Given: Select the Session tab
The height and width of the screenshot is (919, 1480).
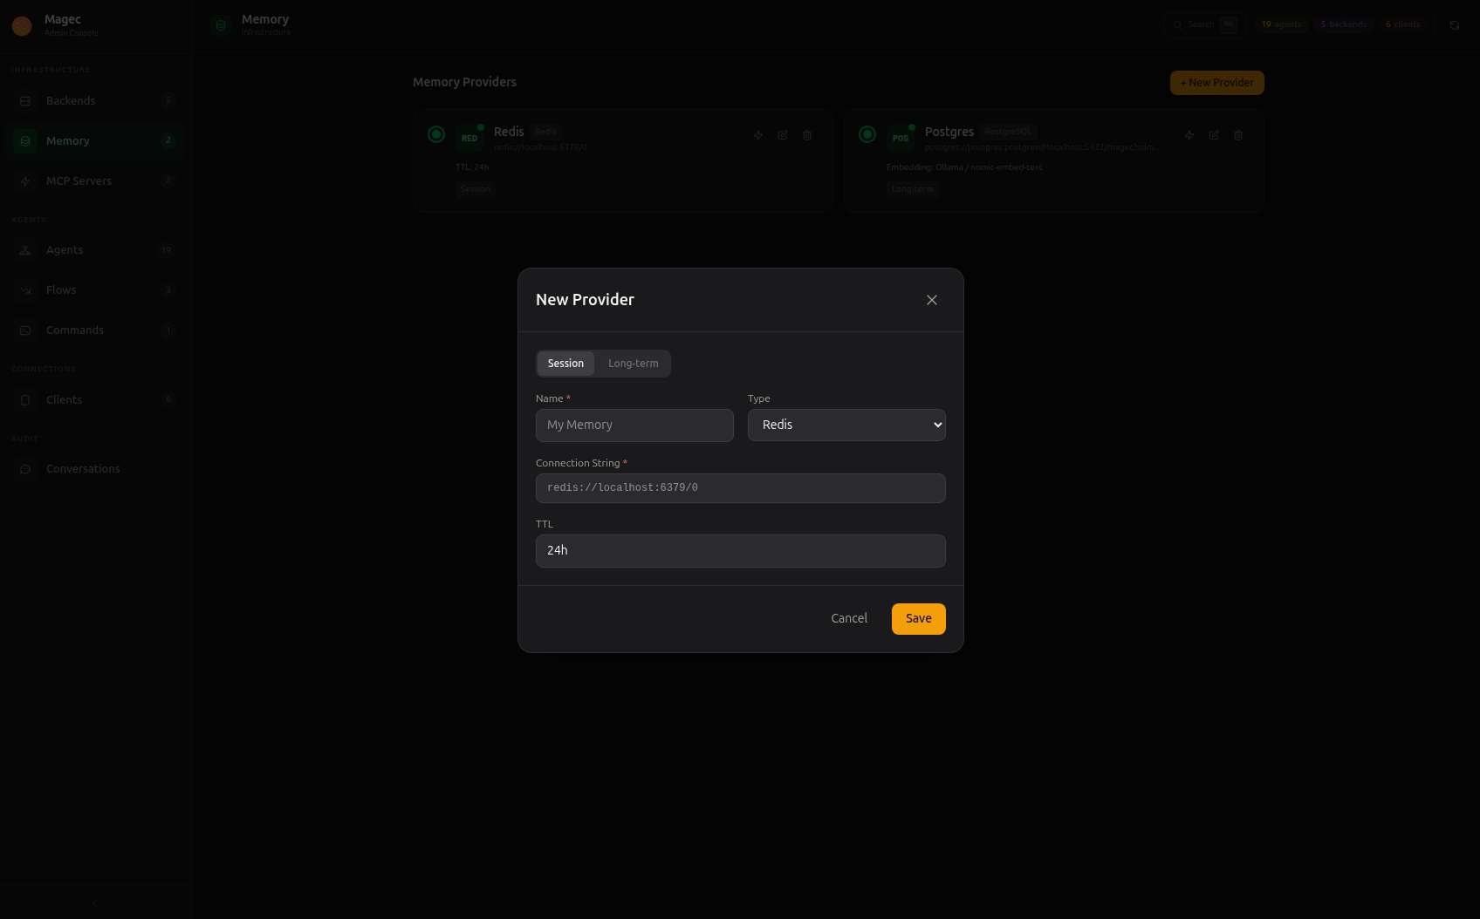Looking at the screenshot, I should click(x=565, y=364).
